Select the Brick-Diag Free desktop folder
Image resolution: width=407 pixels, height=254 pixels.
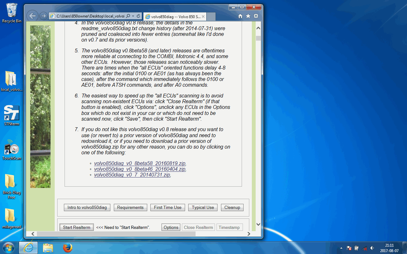click(x=12, y=186)
